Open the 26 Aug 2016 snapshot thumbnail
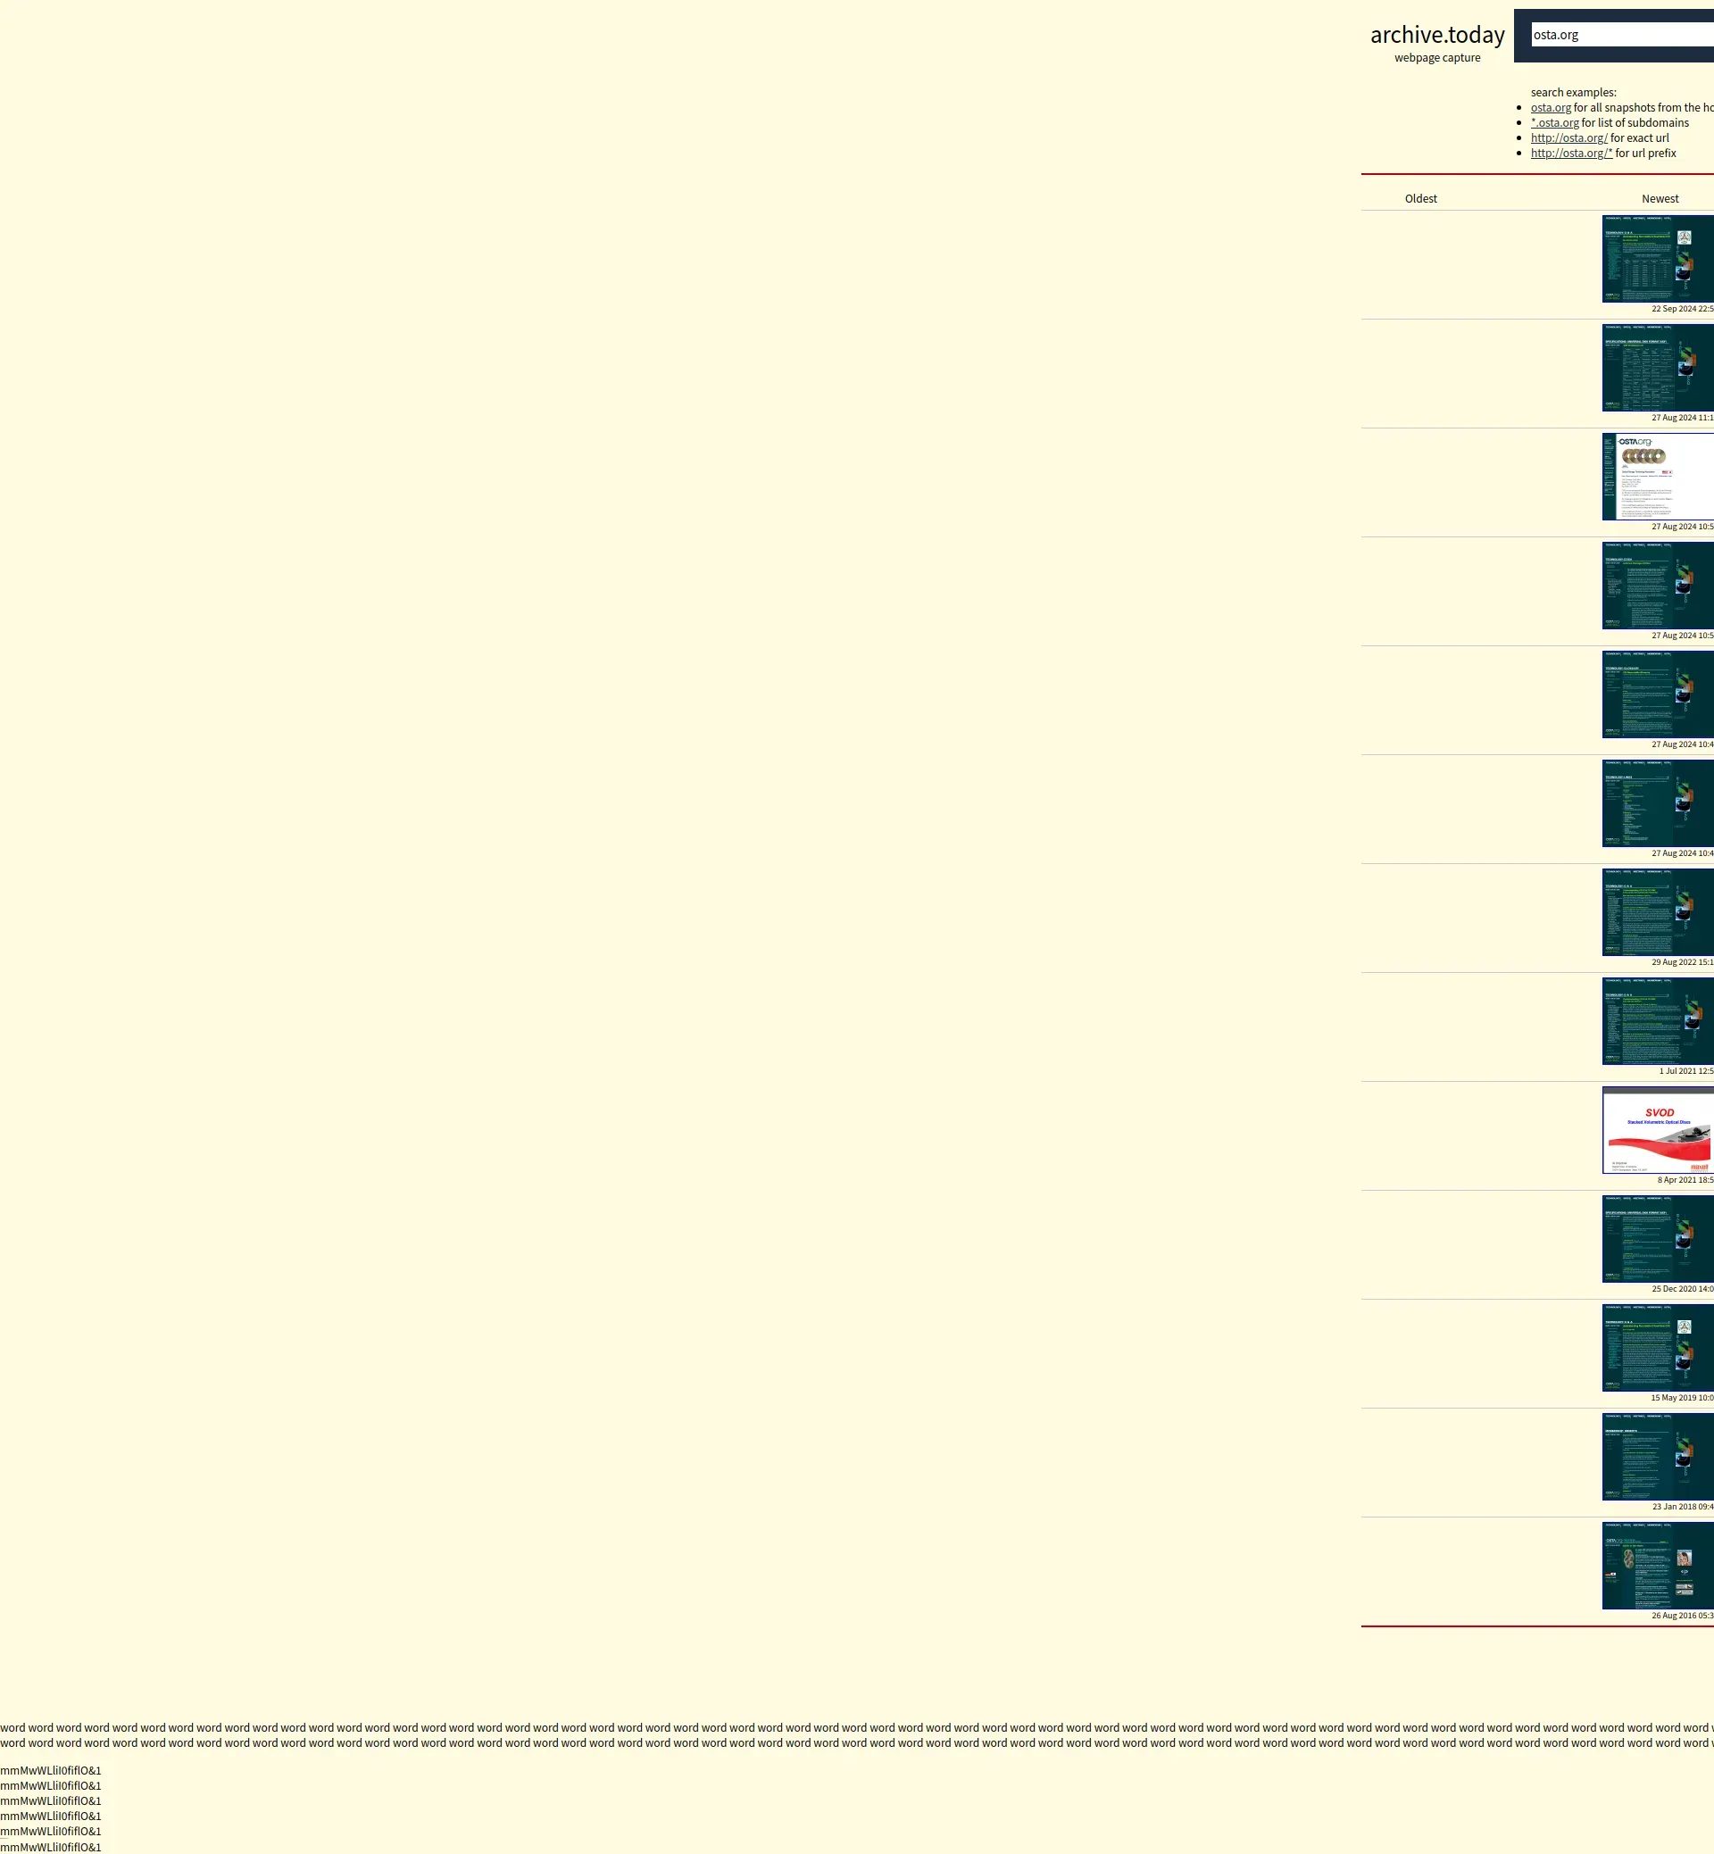This screenshot has height=1854, width=1714. [x=1658, y=1566]
